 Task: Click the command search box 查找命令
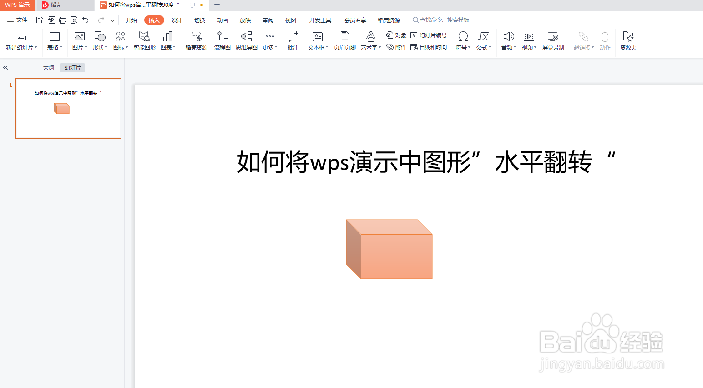(441, 20)
